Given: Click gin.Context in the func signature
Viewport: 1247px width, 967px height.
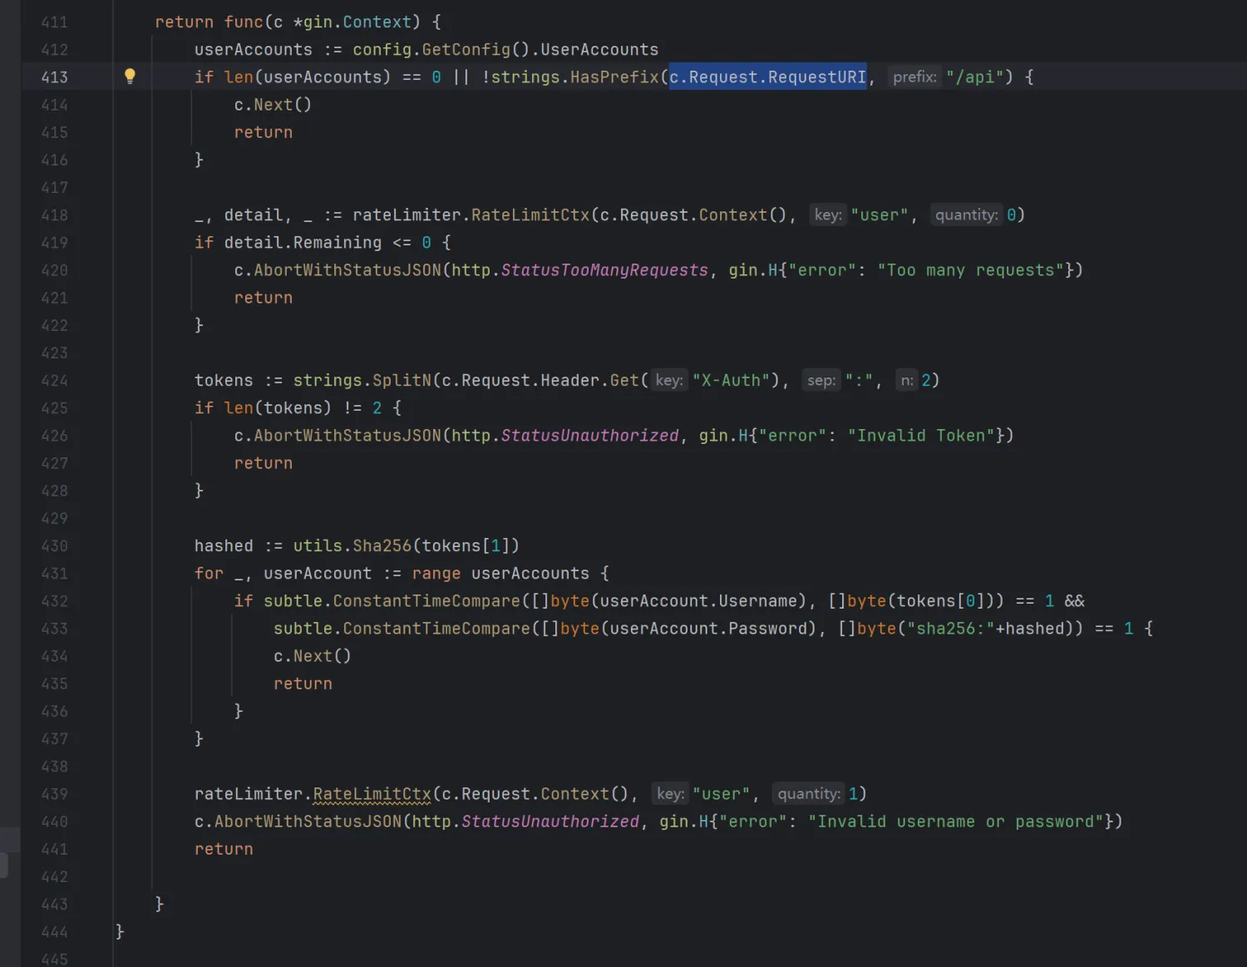Looking at the screenshot, I should (x=357, y=22).
